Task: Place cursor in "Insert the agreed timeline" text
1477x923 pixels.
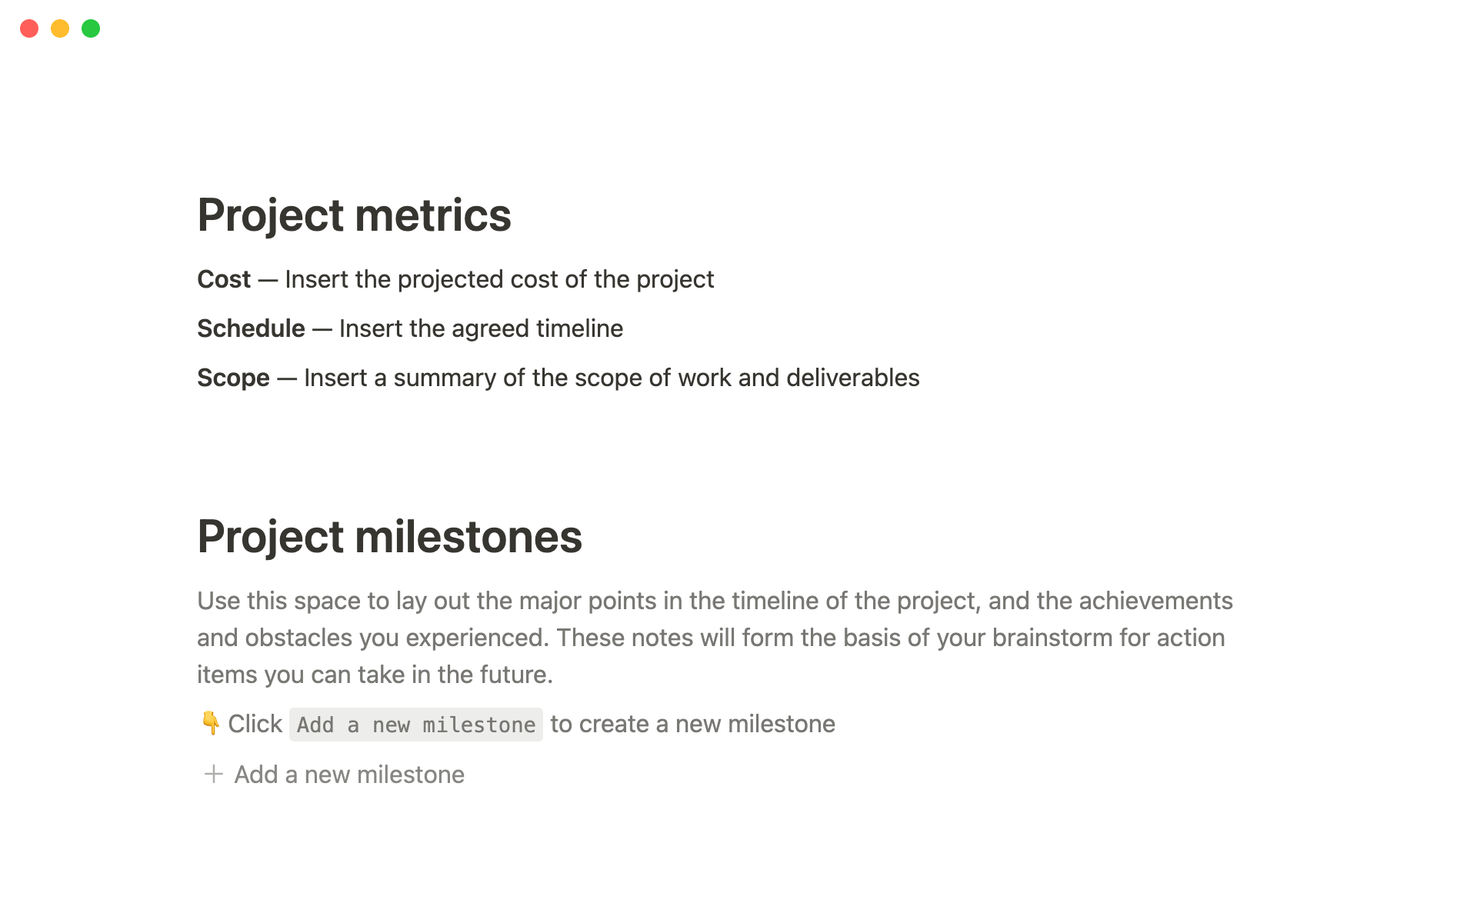Action: (481, 328)
